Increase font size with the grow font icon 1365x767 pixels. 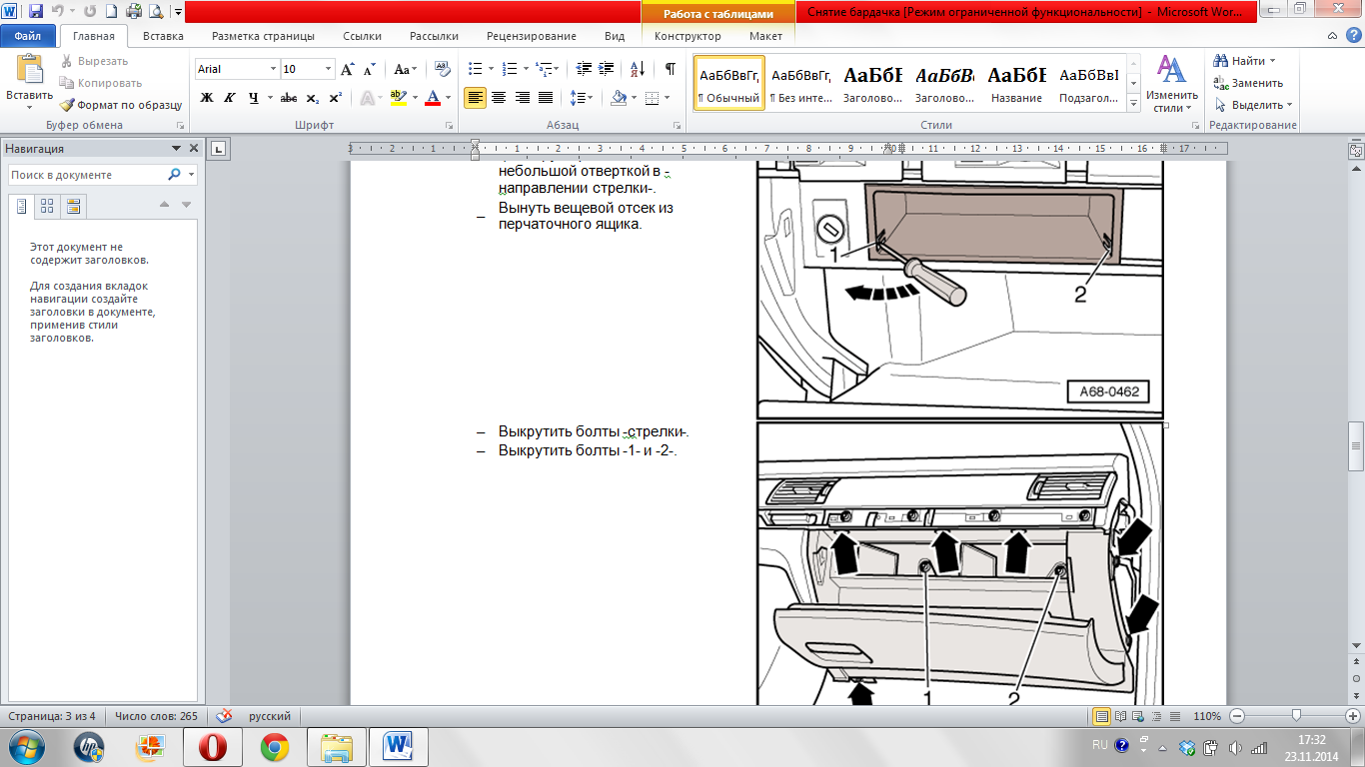click(348, 69)
